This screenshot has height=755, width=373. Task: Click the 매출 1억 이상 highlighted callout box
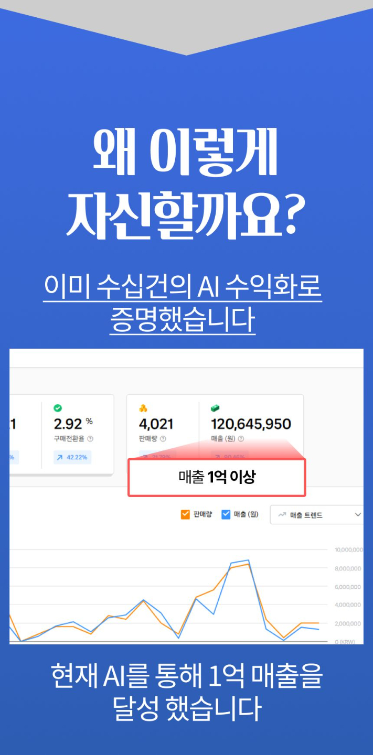click(217, 477)
